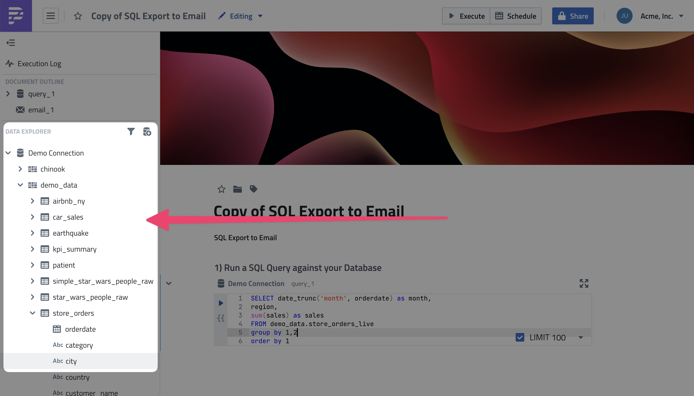Expand the chinook schema

[20, 169]
